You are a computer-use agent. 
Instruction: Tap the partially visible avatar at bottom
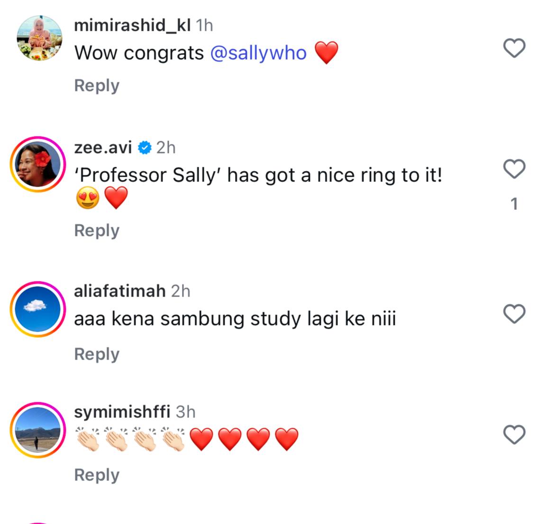(x=38, y=522)
